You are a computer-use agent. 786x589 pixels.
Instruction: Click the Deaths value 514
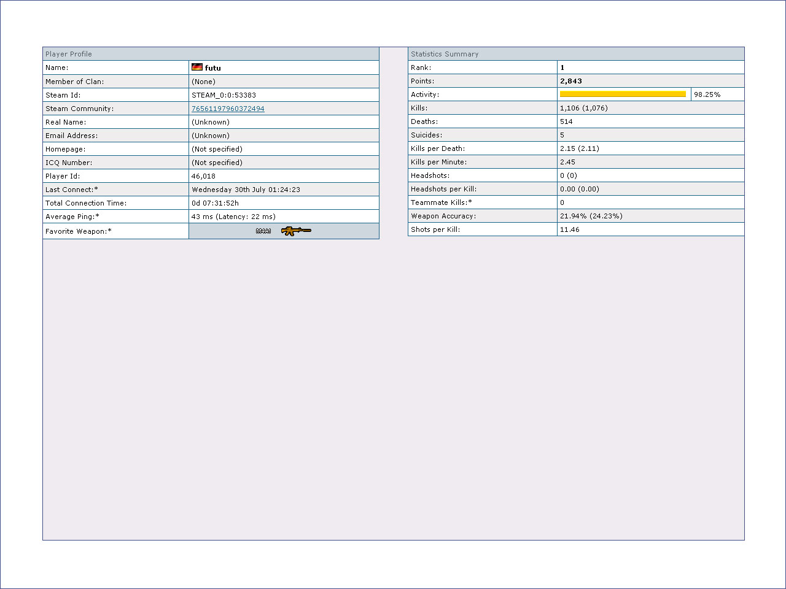tap(566, 121)
